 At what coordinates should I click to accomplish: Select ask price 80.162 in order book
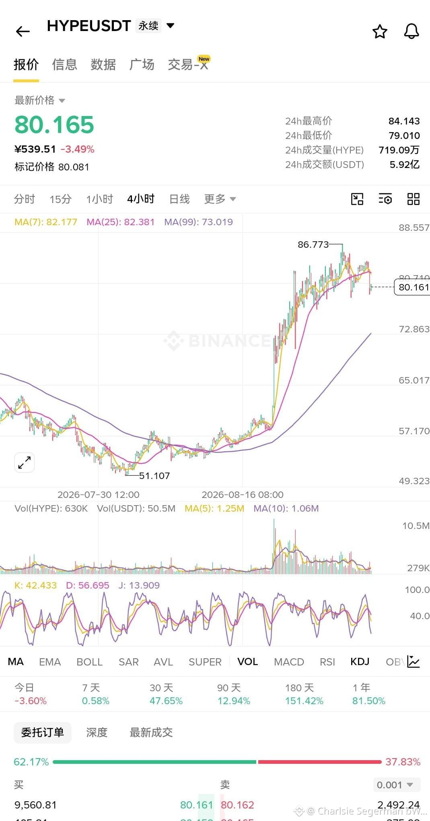(x=237, y=805)
